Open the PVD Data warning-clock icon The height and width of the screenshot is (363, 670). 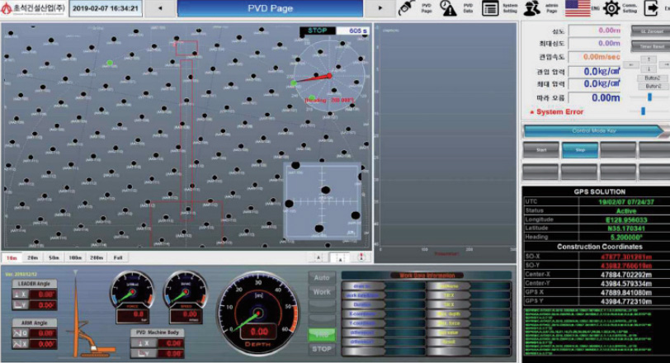pyautogui.click(x=448, y=8)
